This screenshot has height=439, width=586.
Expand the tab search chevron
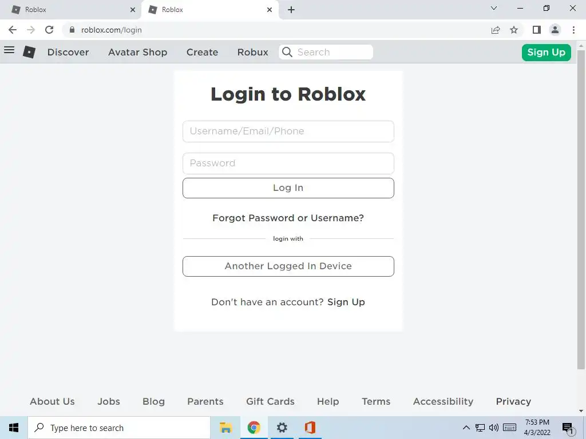(x=494, y=8)
